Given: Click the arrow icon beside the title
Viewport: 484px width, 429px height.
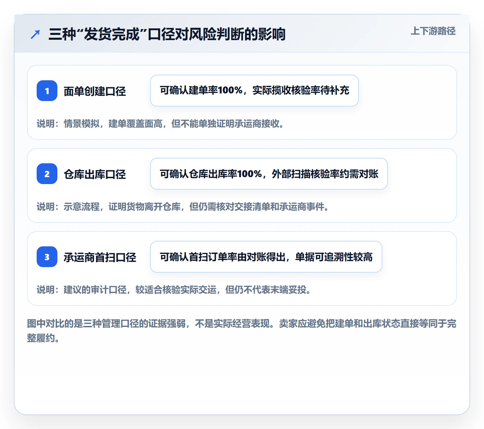Looking at the screenshot, I should (x=35, y=34).
